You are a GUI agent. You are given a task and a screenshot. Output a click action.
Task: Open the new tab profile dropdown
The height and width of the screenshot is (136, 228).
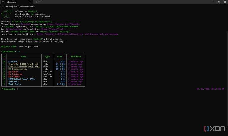point(40,2)
